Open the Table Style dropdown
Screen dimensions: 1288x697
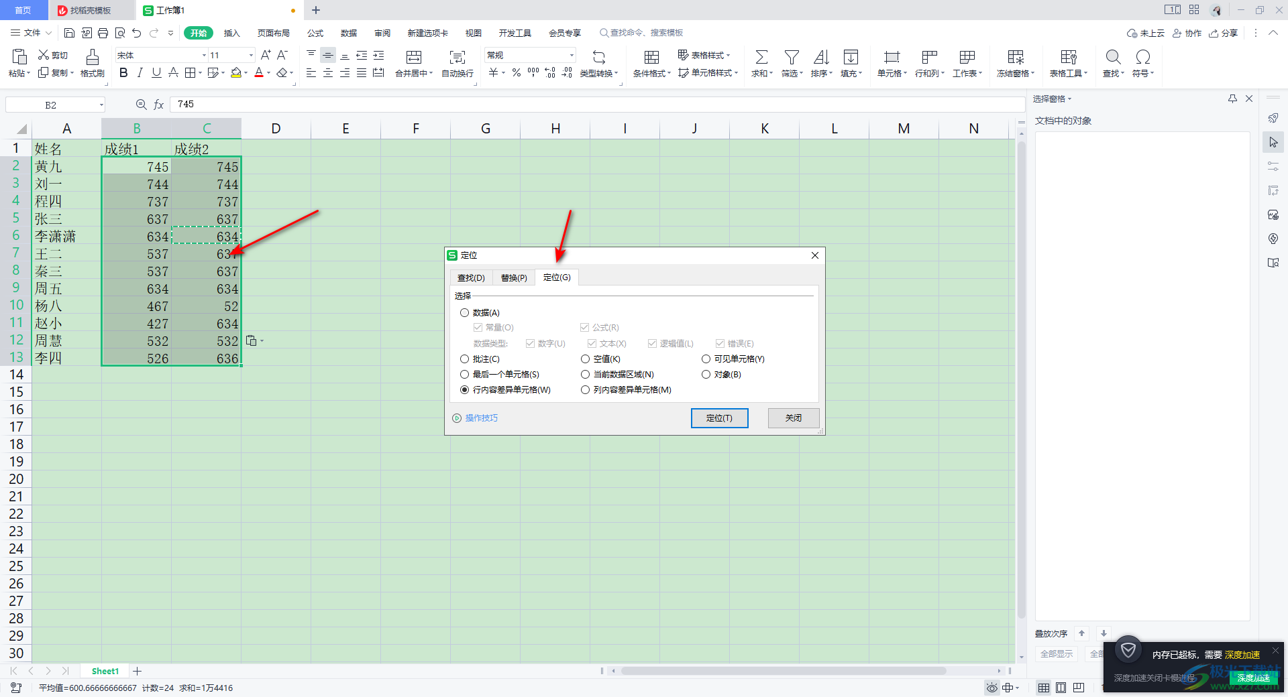704,55
